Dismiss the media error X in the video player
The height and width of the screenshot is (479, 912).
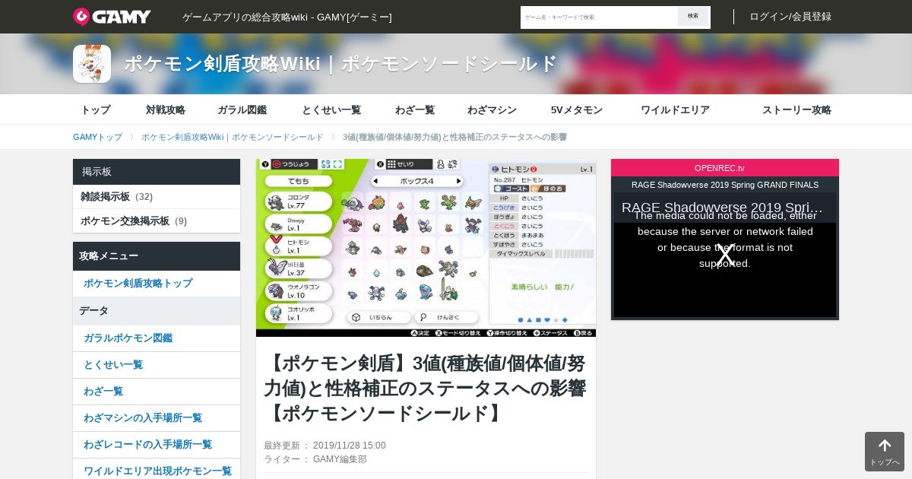click(x=725, y=255)
